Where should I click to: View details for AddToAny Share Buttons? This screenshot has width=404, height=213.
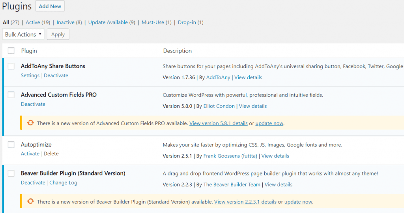(x=248, y=78)
